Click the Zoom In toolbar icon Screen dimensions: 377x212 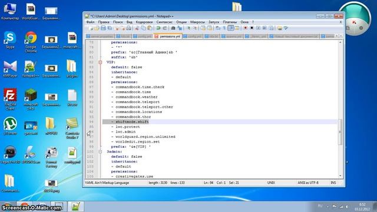(188, 28)
